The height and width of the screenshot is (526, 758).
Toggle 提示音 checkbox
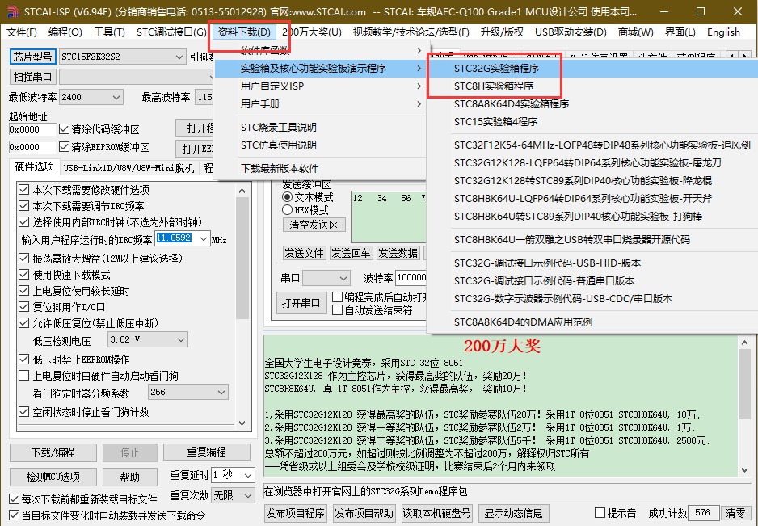point(600,513)
